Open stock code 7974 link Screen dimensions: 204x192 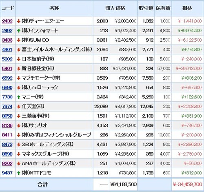tap(7, 107)
